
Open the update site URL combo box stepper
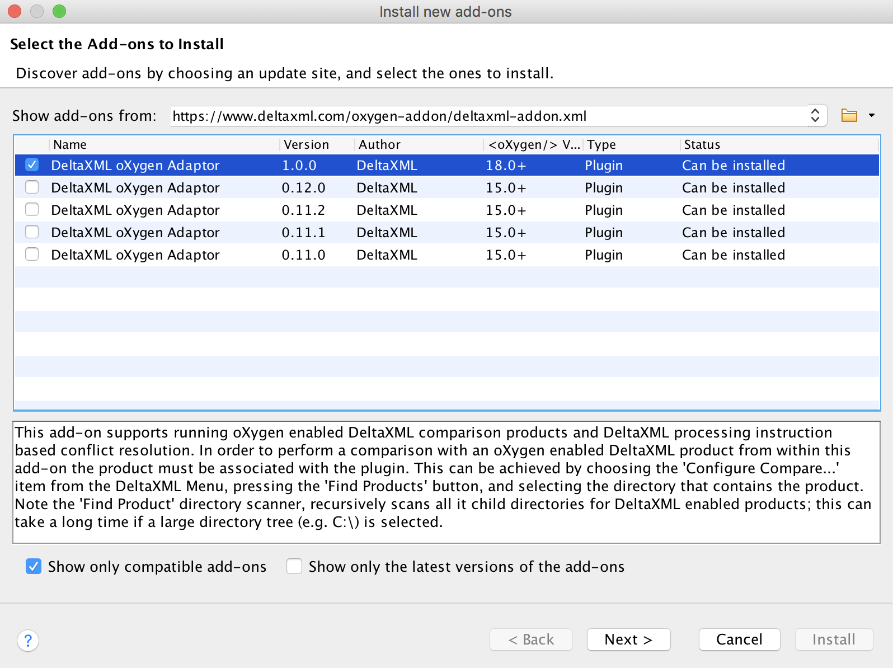point(815,116)
